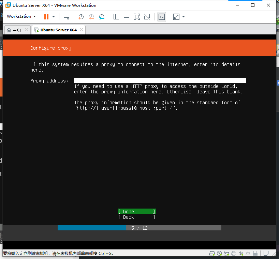Open the stretch options dropdown arrow

[x=183, y=17]
